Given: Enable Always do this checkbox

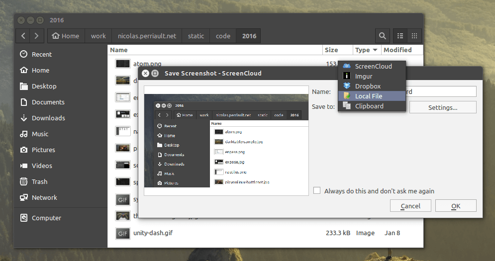Looking at the screenshot, I should [x=317, y=190].
